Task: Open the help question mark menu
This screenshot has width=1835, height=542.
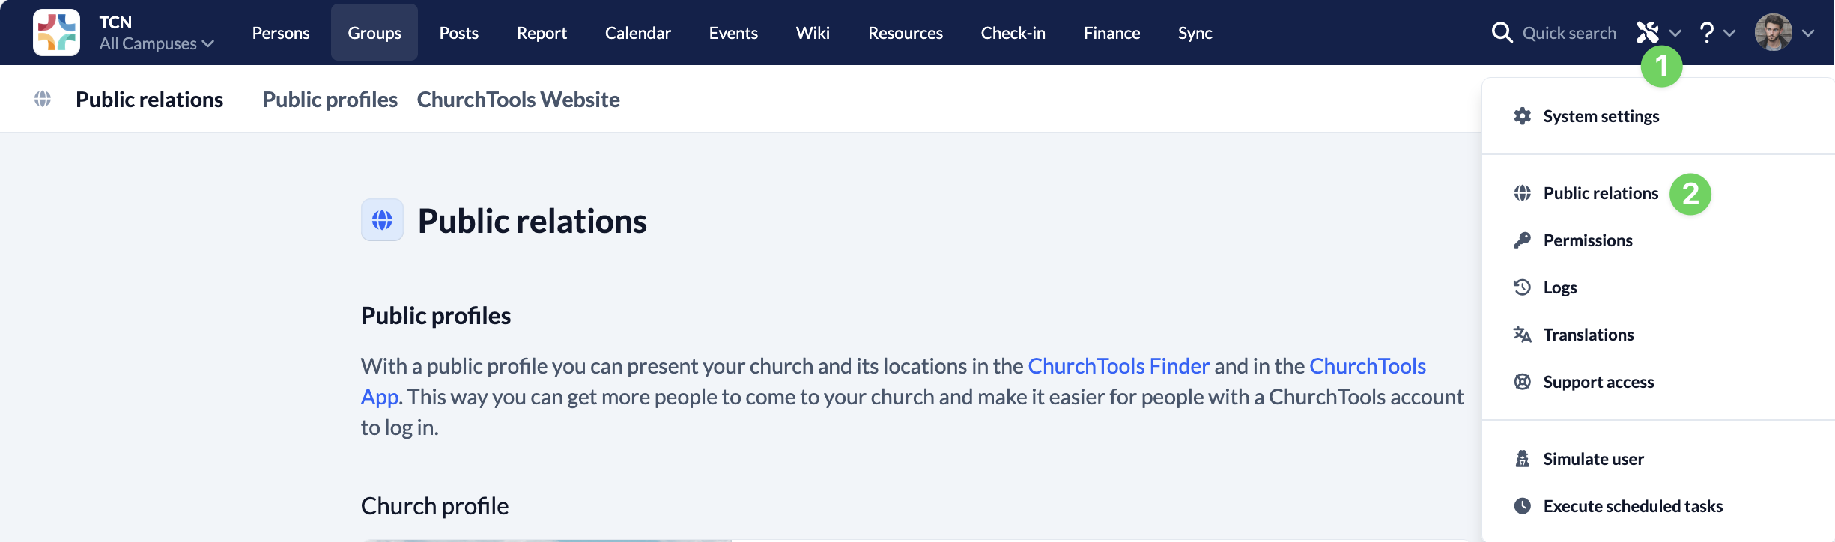Action: pyautogui.click(x=1707, y=32)
